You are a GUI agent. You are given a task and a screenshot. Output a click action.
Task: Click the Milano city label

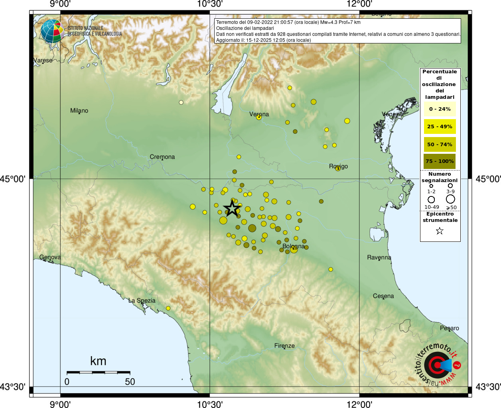(x=79, y=111)
